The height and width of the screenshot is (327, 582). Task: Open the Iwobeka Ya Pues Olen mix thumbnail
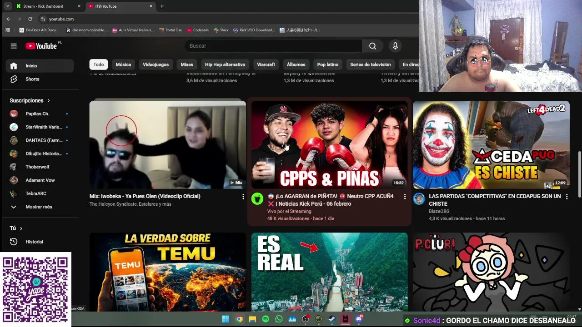[x=168, y=144]
